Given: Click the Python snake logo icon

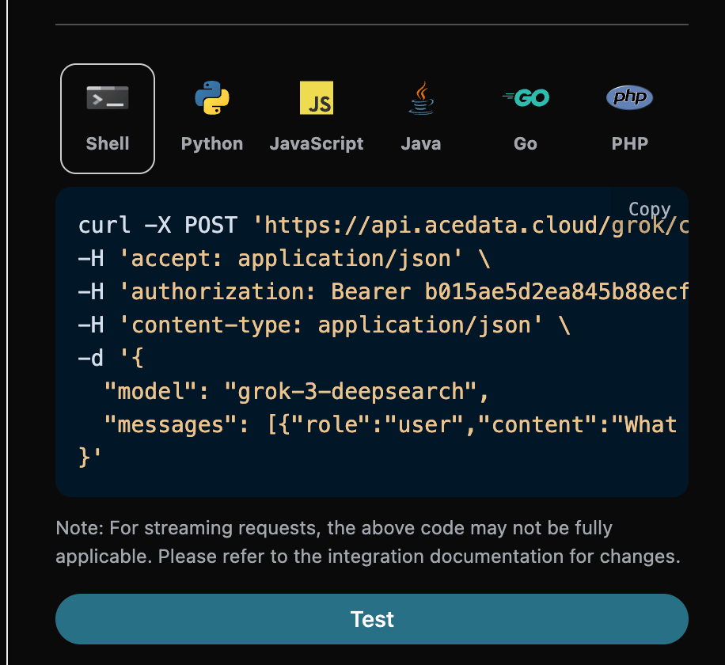Looking at the screenshot, I should pyautogui.click(x=212, y=99).
